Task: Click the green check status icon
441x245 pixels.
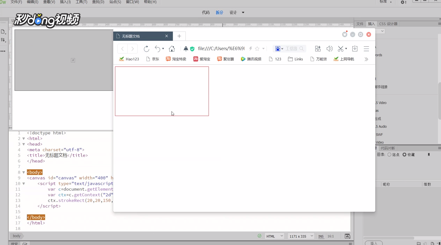Action: pyautogui.click(x=259, y=236)
